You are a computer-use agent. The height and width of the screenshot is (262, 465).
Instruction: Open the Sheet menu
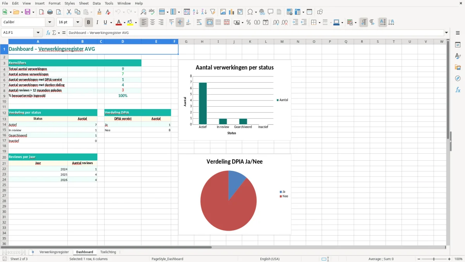pos(84,3)
